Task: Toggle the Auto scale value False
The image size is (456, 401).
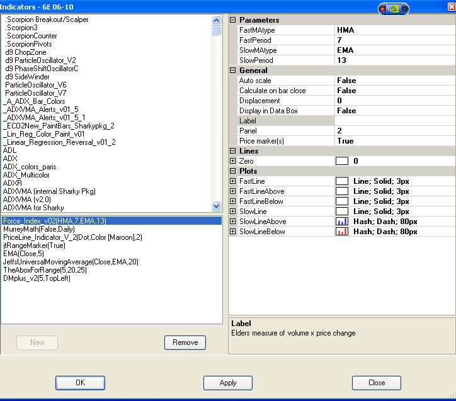Action: click(x=395, y=81)
